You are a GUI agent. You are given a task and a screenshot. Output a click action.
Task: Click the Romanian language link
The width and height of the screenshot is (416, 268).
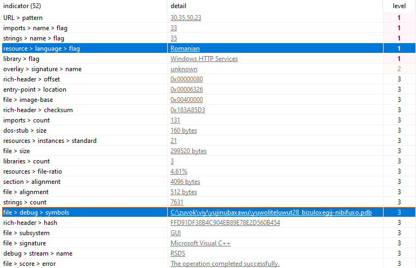point(185,49)
